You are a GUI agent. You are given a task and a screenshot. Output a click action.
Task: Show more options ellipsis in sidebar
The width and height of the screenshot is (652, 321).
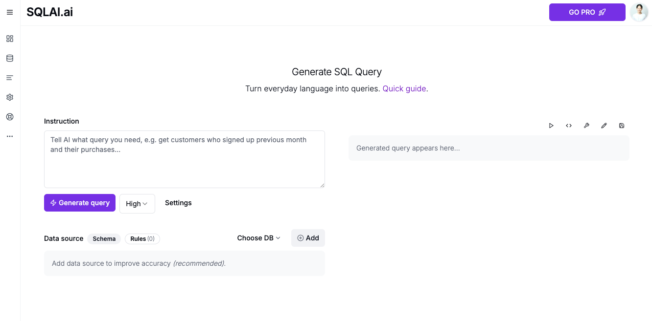(x=10, y=136)
